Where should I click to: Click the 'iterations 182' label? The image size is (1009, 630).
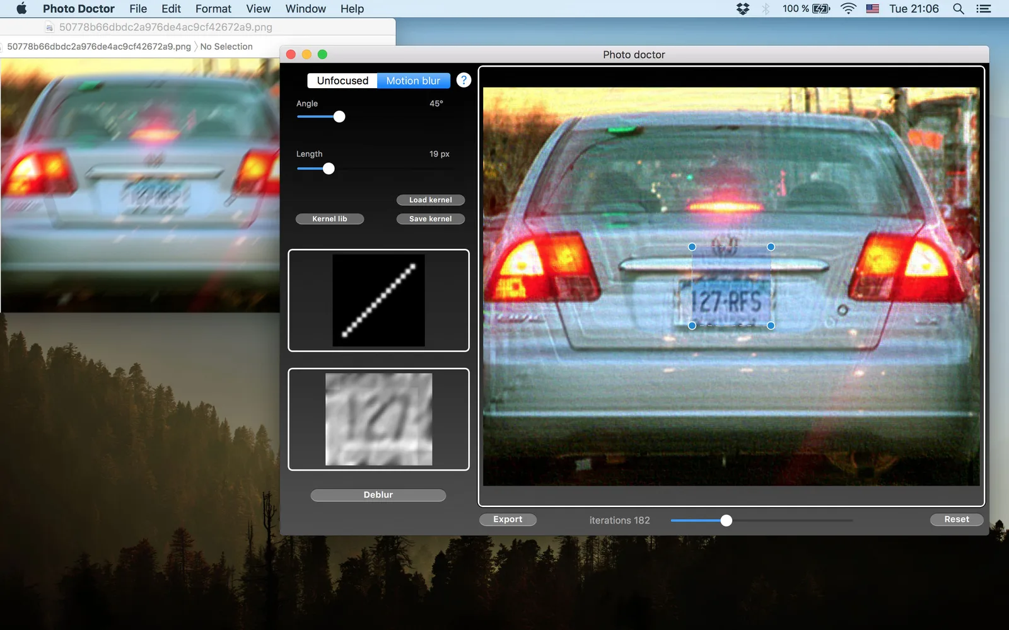619,520
